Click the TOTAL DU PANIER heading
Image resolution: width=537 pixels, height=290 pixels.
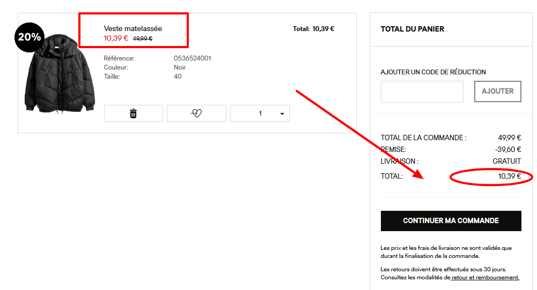coord(412,29)
